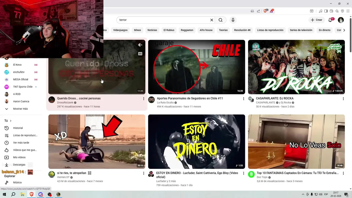Open options menu for Aportes Paranormales video
Viewport: 352px width, 198px height.
[x=243, y=98]
